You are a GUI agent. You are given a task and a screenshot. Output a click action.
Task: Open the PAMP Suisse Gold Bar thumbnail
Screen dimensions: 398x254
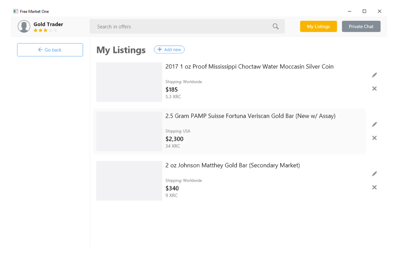(x=129, y=132)
